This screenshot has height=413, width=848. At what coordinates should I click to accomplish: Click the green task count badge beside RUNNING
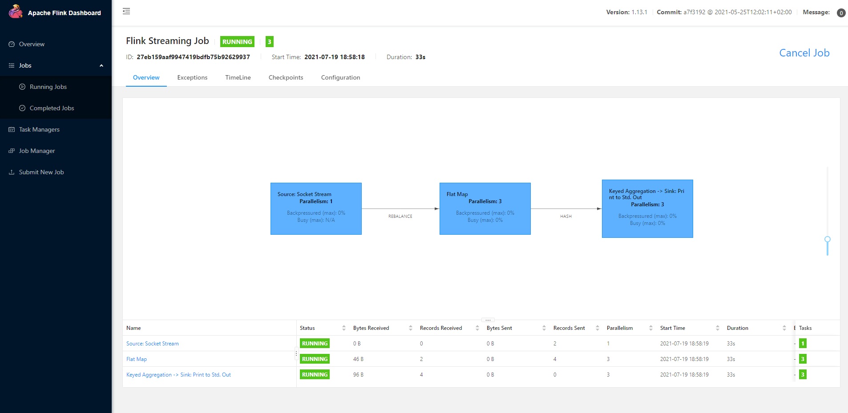(x=270, y=42)
